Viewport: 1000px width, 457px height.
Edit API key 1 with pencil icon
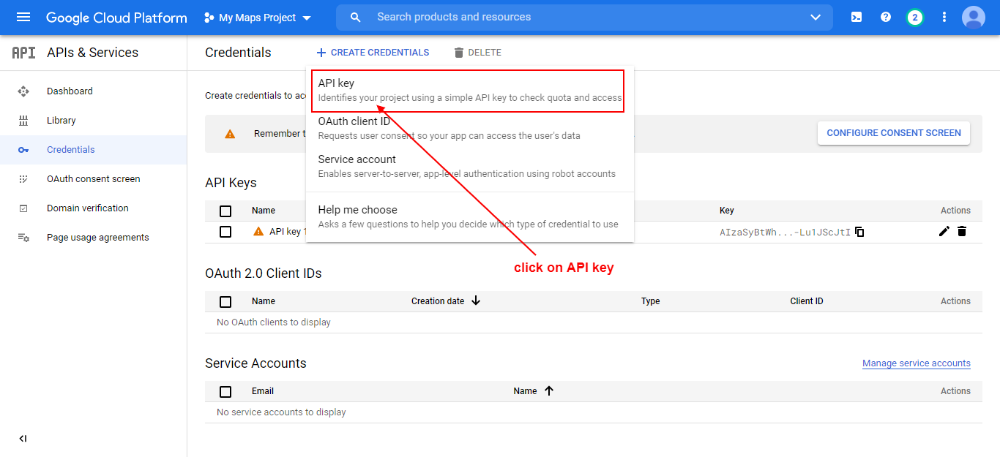944,231
